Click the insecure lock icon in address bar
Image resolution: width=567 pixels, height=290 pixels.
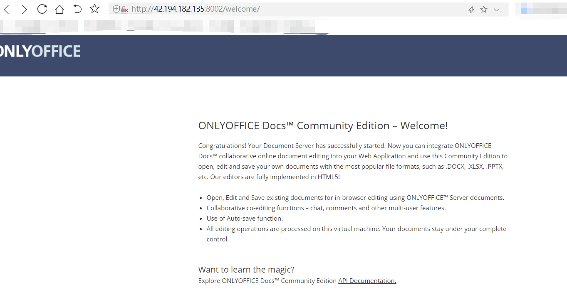pyautogui.click(x=124, y=10)
